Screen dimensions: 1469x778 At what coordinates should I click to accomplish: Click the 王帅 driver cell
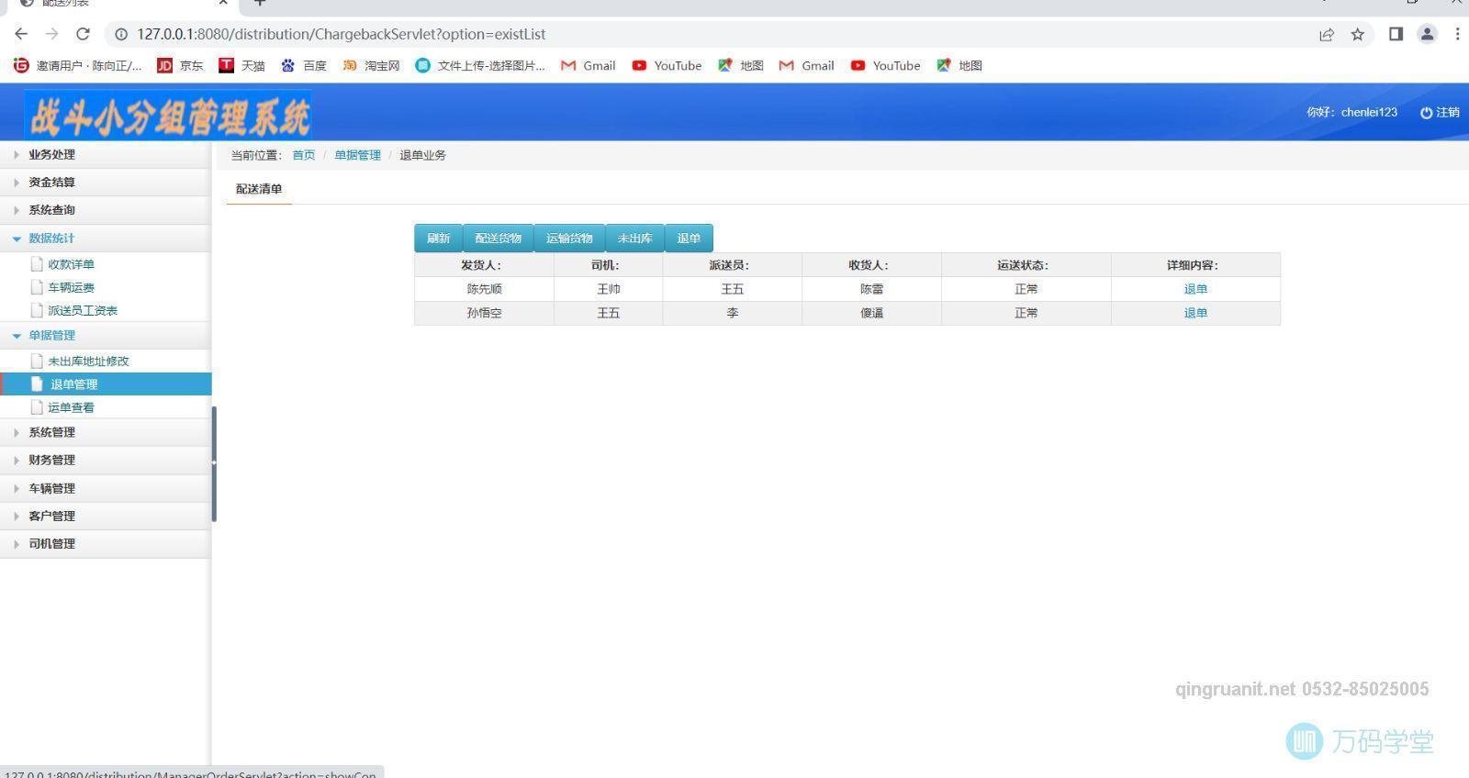(608, 289)
